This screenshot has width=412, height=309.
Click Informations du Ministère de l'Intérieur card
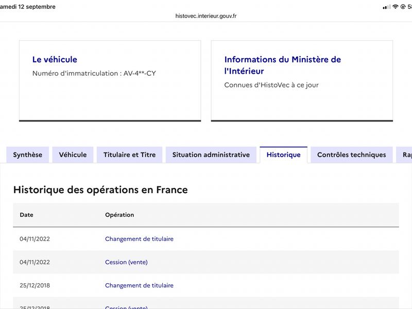click(x=302, y=81)
